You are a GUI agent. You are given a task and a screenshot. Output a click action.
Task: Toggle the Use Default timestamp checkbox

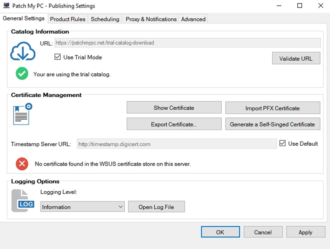point(282,143)
